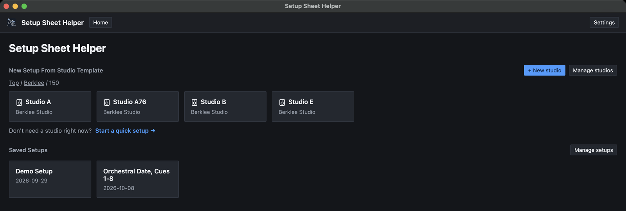Maximize the window with green button

pyautogui.click(x=24, y=6)
